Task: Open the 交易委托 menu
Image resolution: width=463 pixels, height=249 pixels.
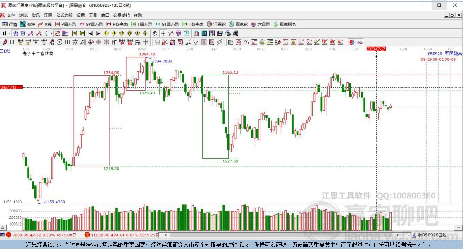Action: click(x=121, y=15)
